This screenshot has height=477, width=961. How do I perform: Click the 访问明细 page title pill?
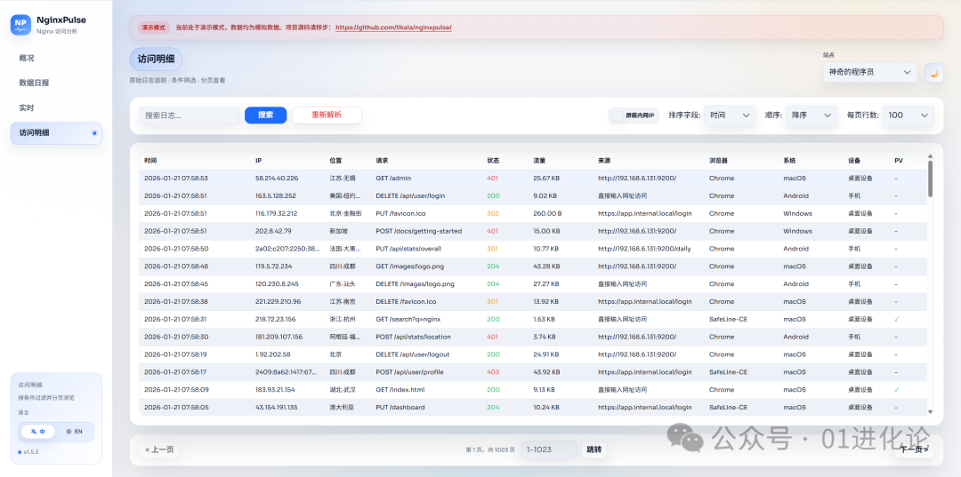tap(156, 60)
